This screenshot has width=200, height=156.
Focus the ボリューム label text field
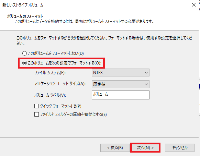[121, 95]
